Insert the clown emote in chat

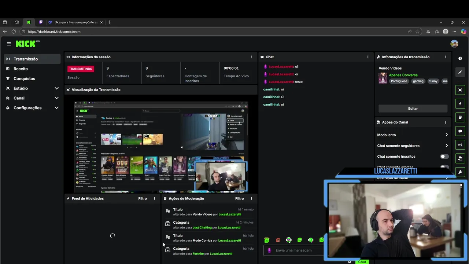(289, 240)
